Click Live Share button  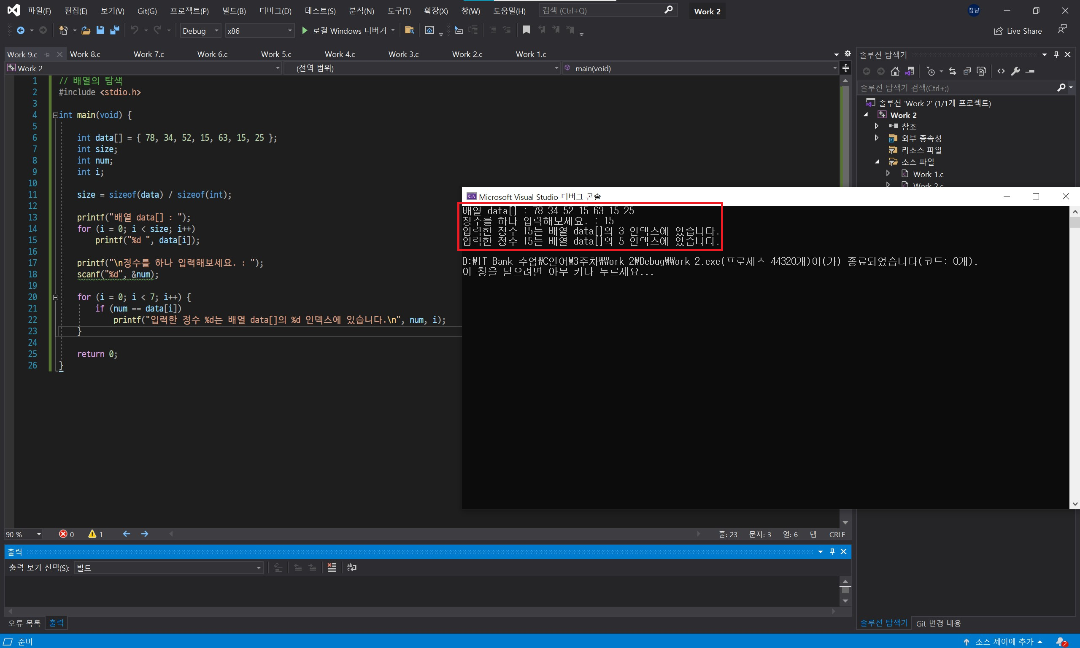1018,31
